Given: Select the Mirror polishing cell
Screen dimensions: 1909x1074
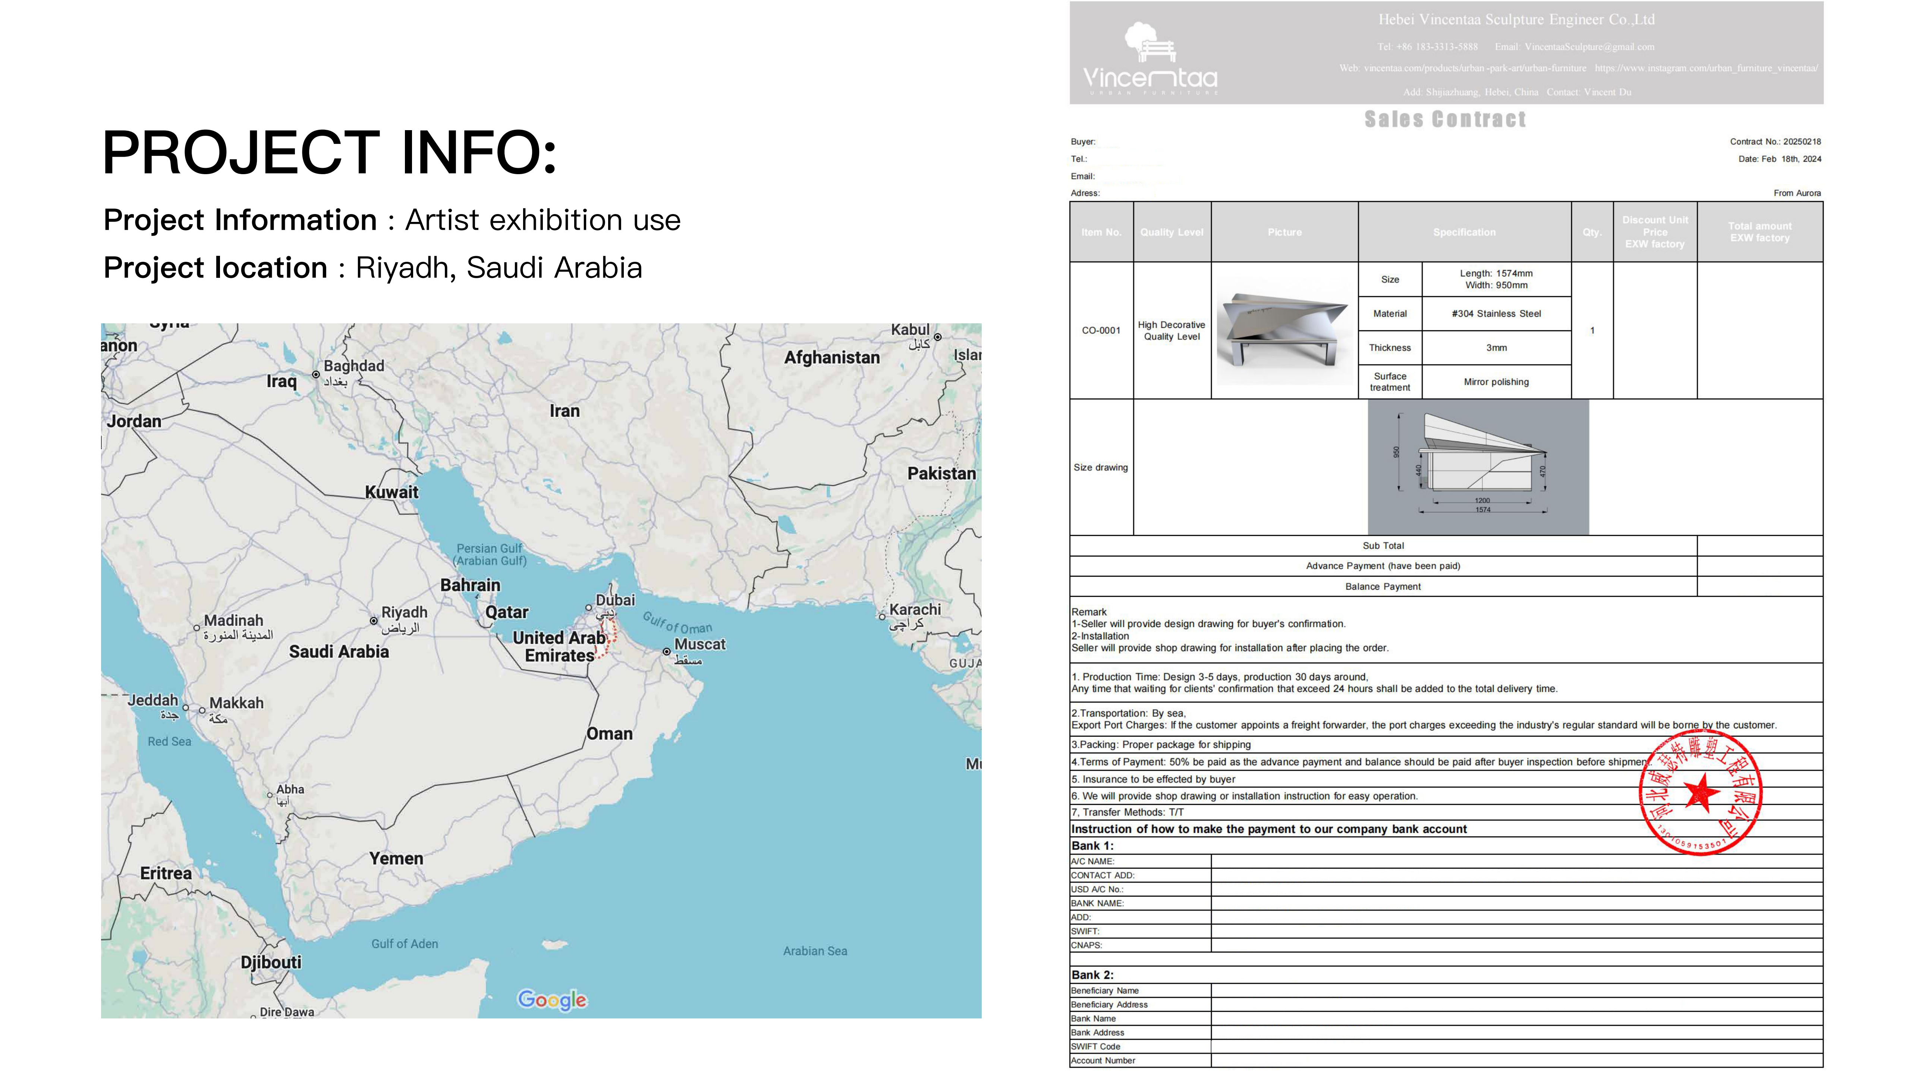Looking at the screenshot, I should pos(1496,382).
